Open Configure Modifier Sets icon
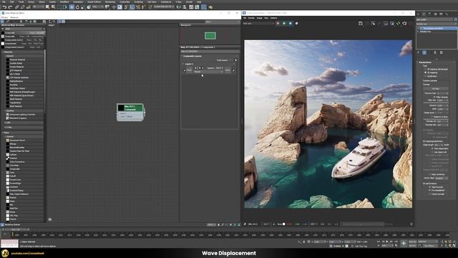 (x=442, y=52)
